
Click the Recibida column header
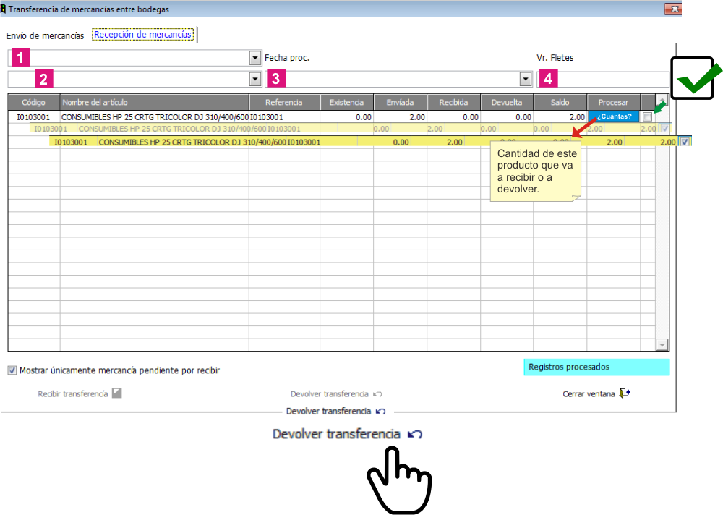[x=454, y=102]
